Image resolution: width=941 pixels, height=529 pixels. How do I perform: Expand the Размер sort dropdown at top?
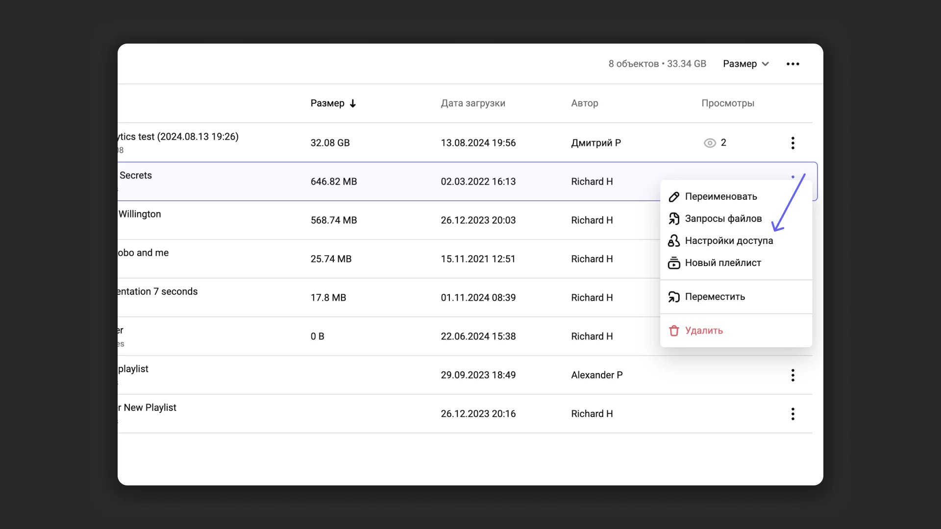coord(740,64)
